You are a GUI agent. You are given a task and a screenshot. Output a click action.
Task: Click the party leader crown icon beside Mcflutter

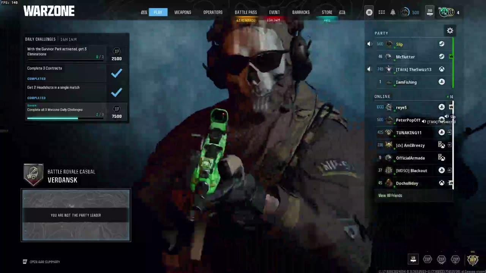[451, 56]
